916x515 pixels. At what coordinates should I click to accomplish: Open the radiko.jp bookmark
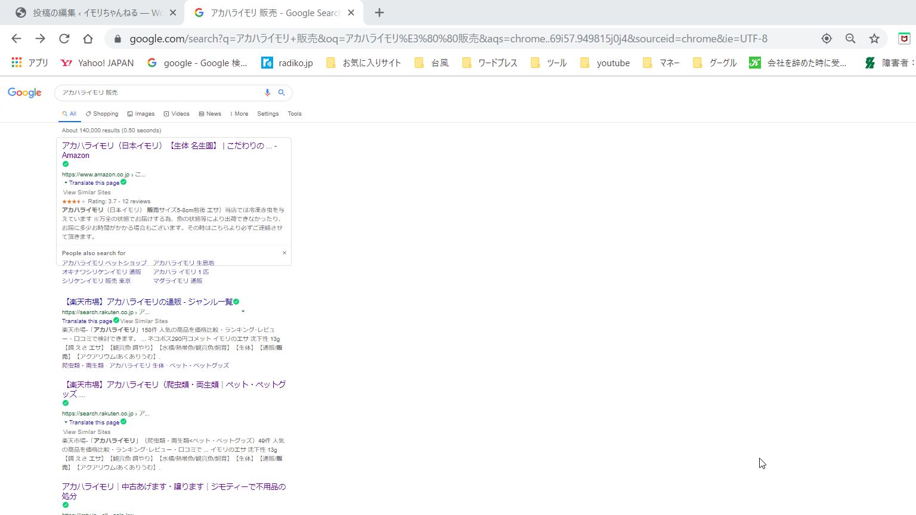[287, 63]
